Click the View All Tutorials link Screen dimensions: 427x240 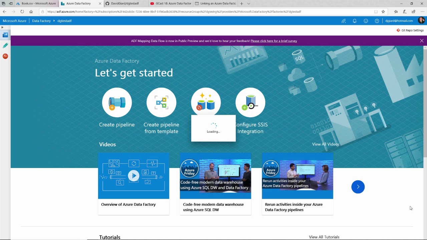pyautogui.click(x=324, y=237)
